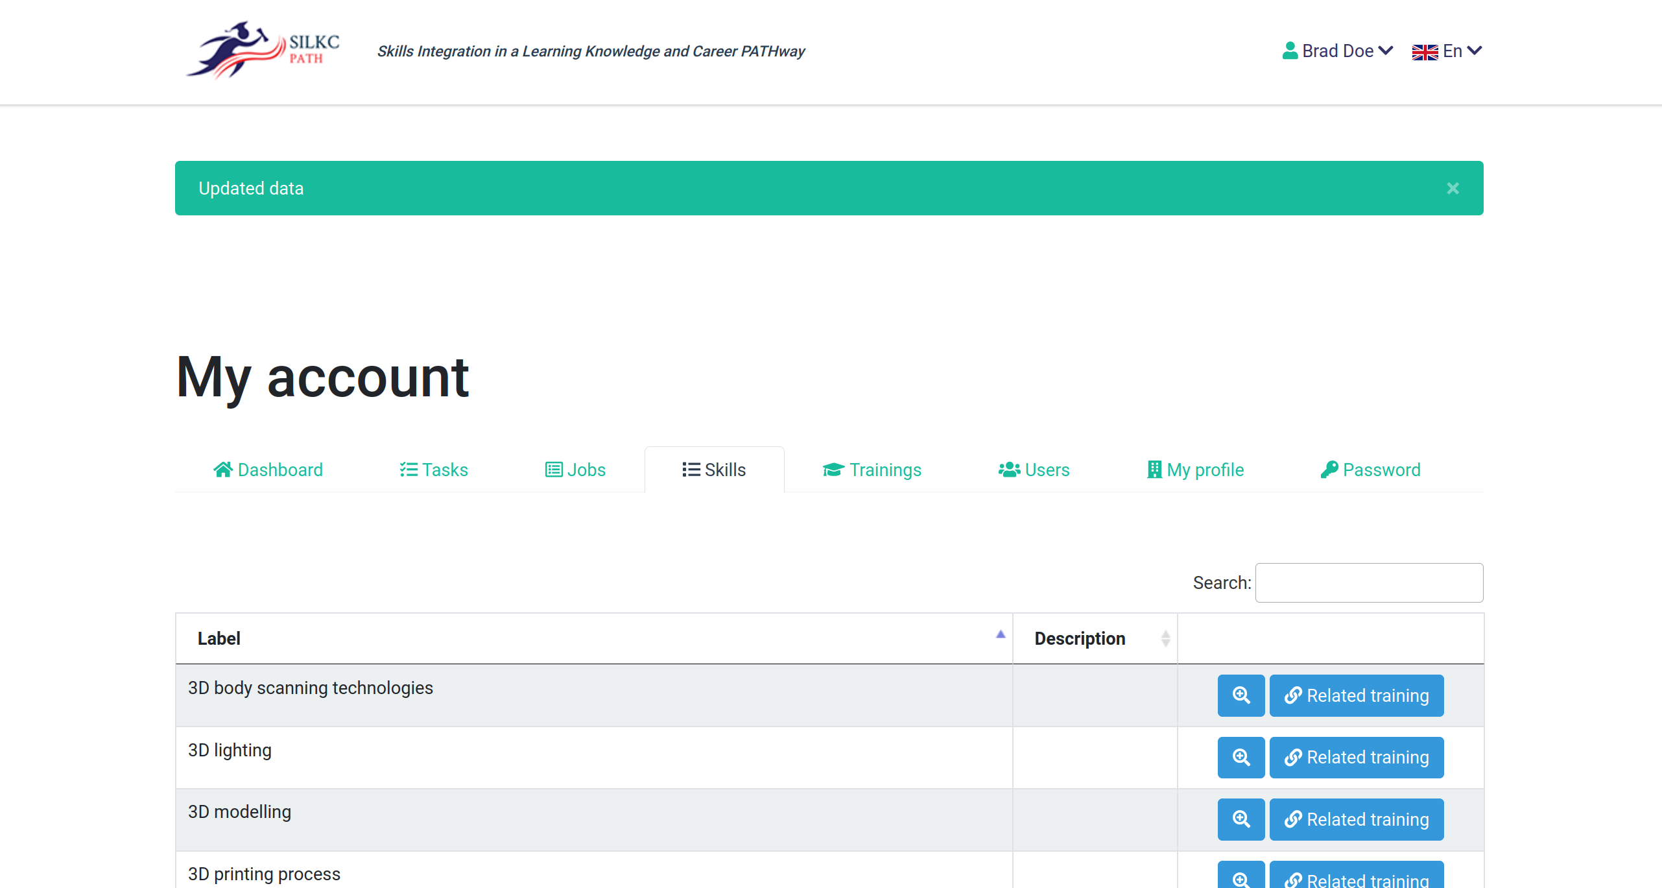Image resolution: width=1662 pixels, height=888 pixels.
Task: Click the SILKC PATH logo
Action: [263, 51]
